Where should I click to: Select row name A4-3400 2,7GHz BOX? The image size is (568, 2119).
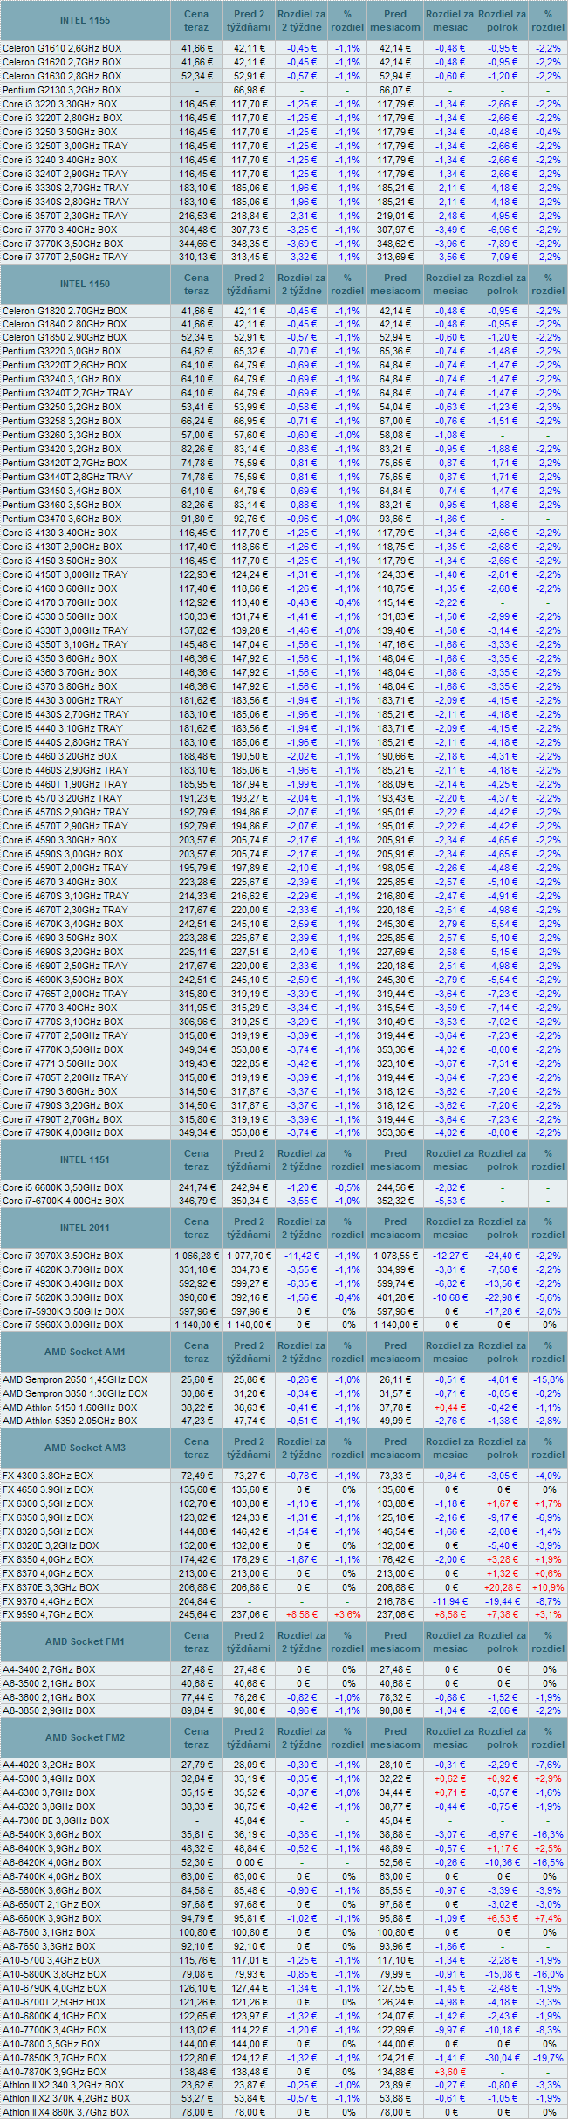tap(49, 1669)
